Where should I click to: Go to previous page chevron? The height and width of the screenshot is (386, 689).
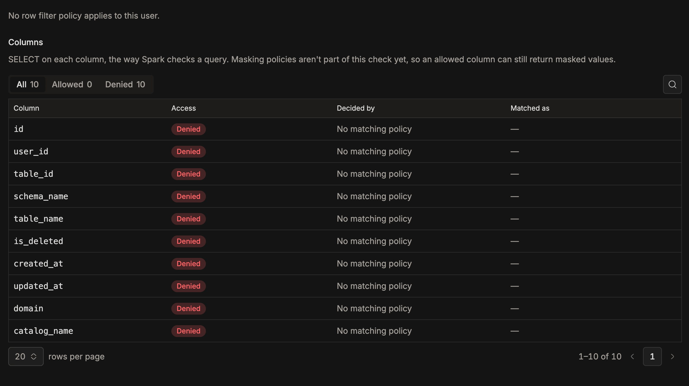tap(632, 356)
